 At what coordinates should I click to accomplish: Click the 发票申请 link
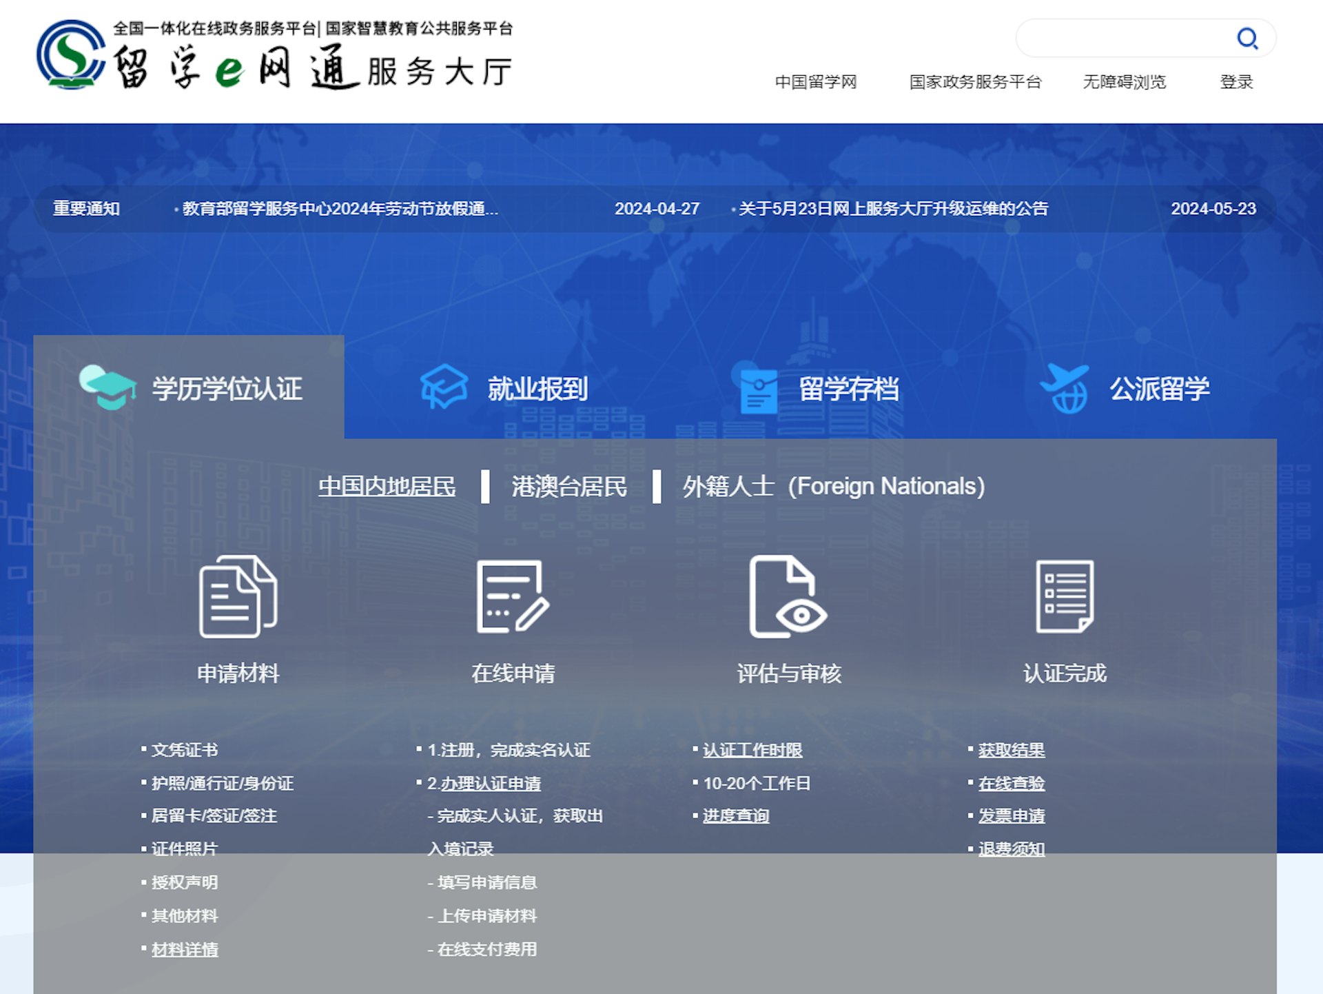(1012, 816)
